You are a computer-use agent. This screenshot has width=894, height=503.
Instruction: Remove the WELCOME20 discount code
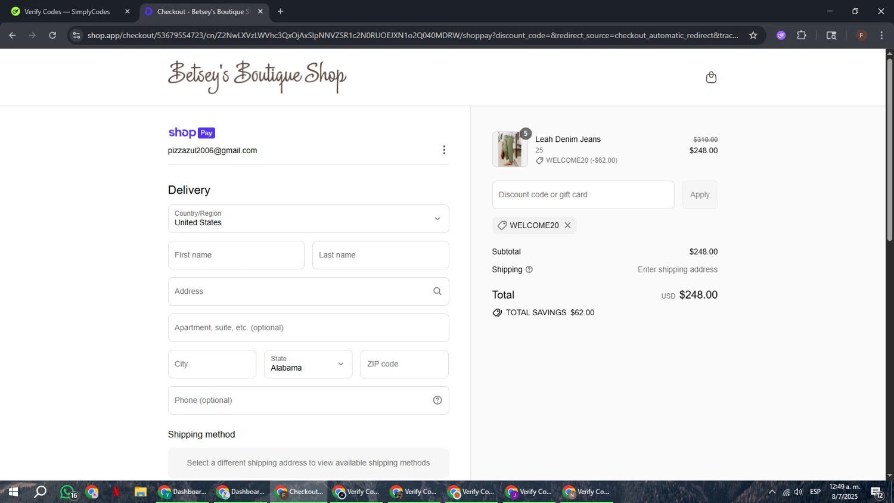(x=568, y=225)
